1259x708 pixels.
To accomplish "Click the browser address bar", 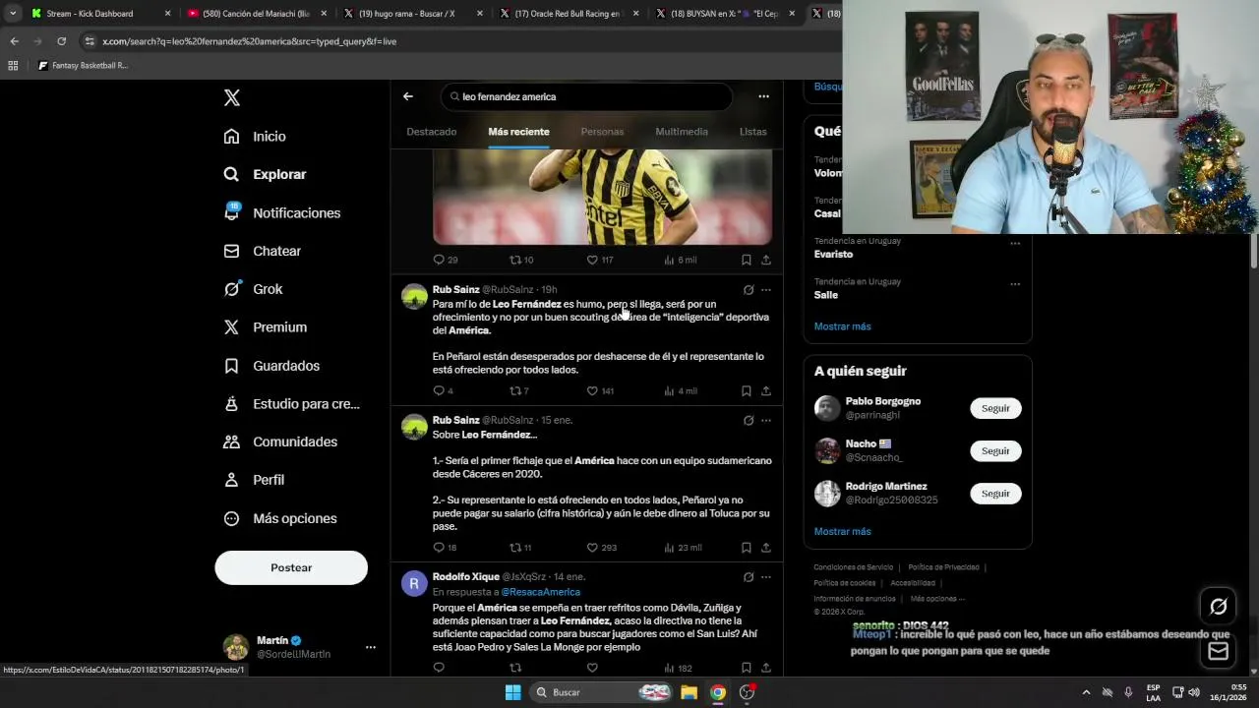I will pyautogui.click(x=457, y=41).
